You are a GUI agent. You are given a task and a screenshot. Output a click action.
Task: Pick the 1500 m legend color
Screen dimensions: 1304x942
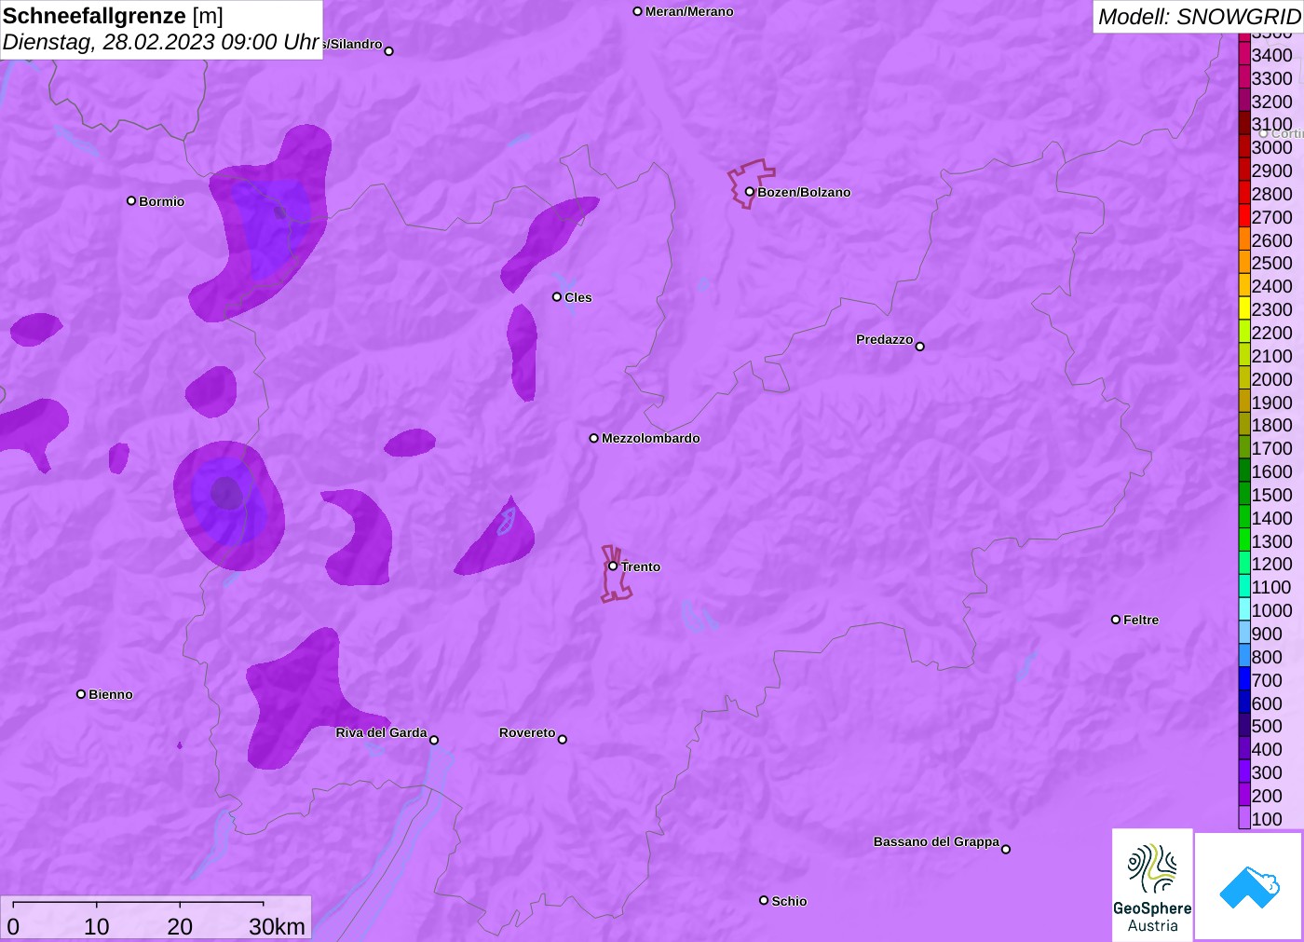point(1244,494)
